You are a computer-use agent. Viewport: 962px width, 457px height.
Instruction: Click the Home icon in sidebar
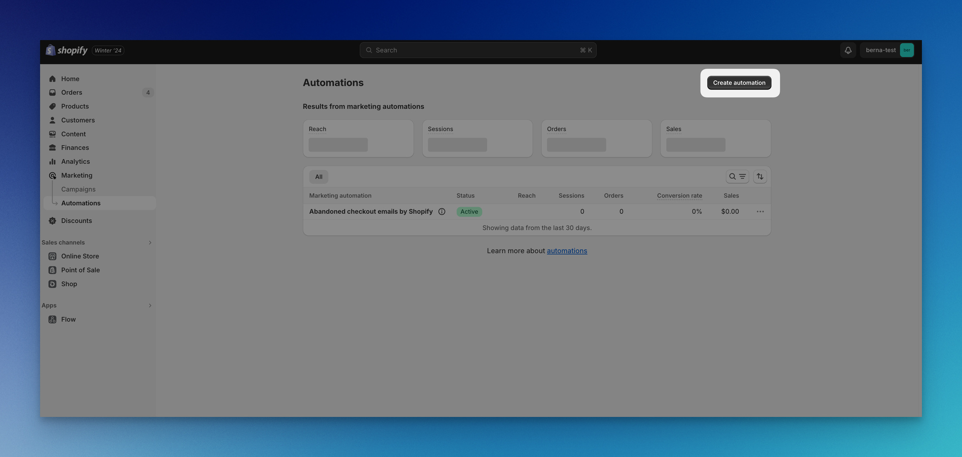(52, 79)
